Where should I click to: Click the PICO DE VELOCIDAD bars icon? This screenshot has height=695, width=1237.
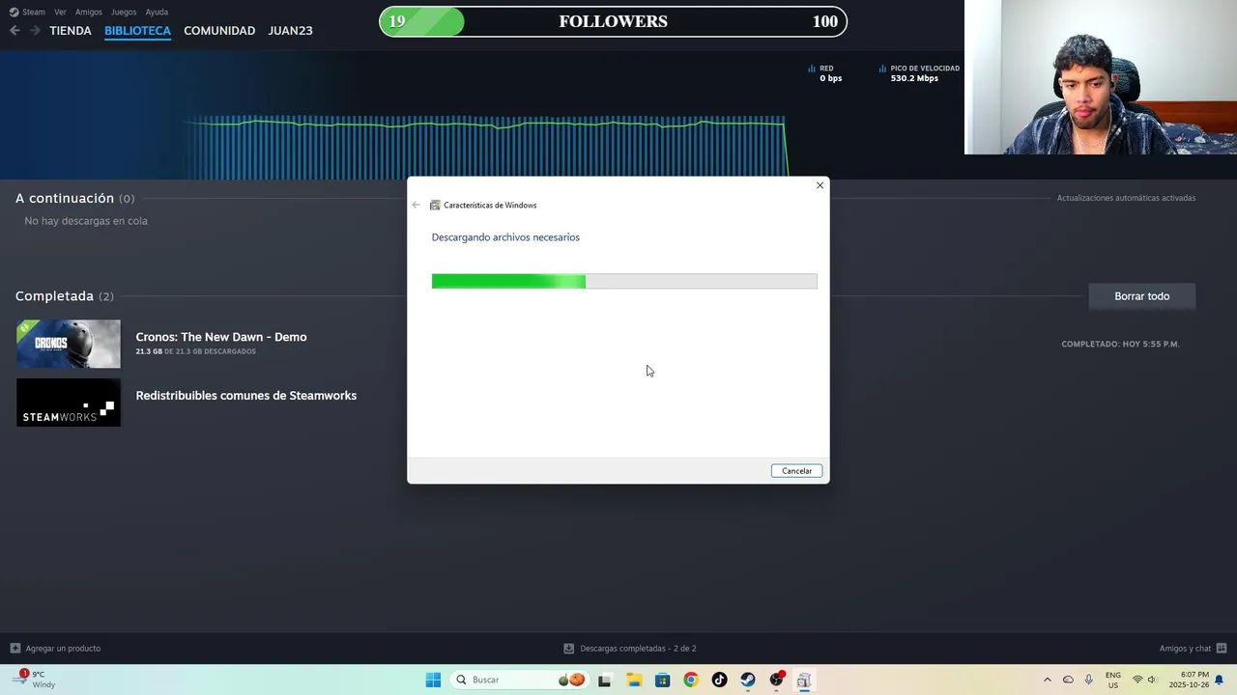click(x=882, y=69)
